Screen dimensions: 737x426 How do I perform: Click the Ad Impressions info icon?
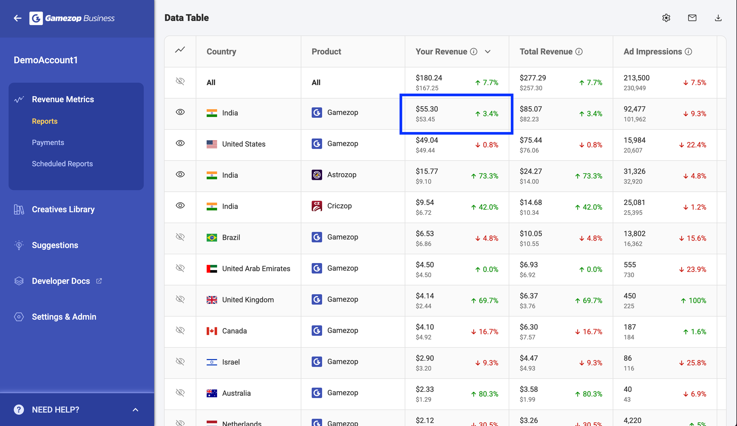(x=688, y=52)
